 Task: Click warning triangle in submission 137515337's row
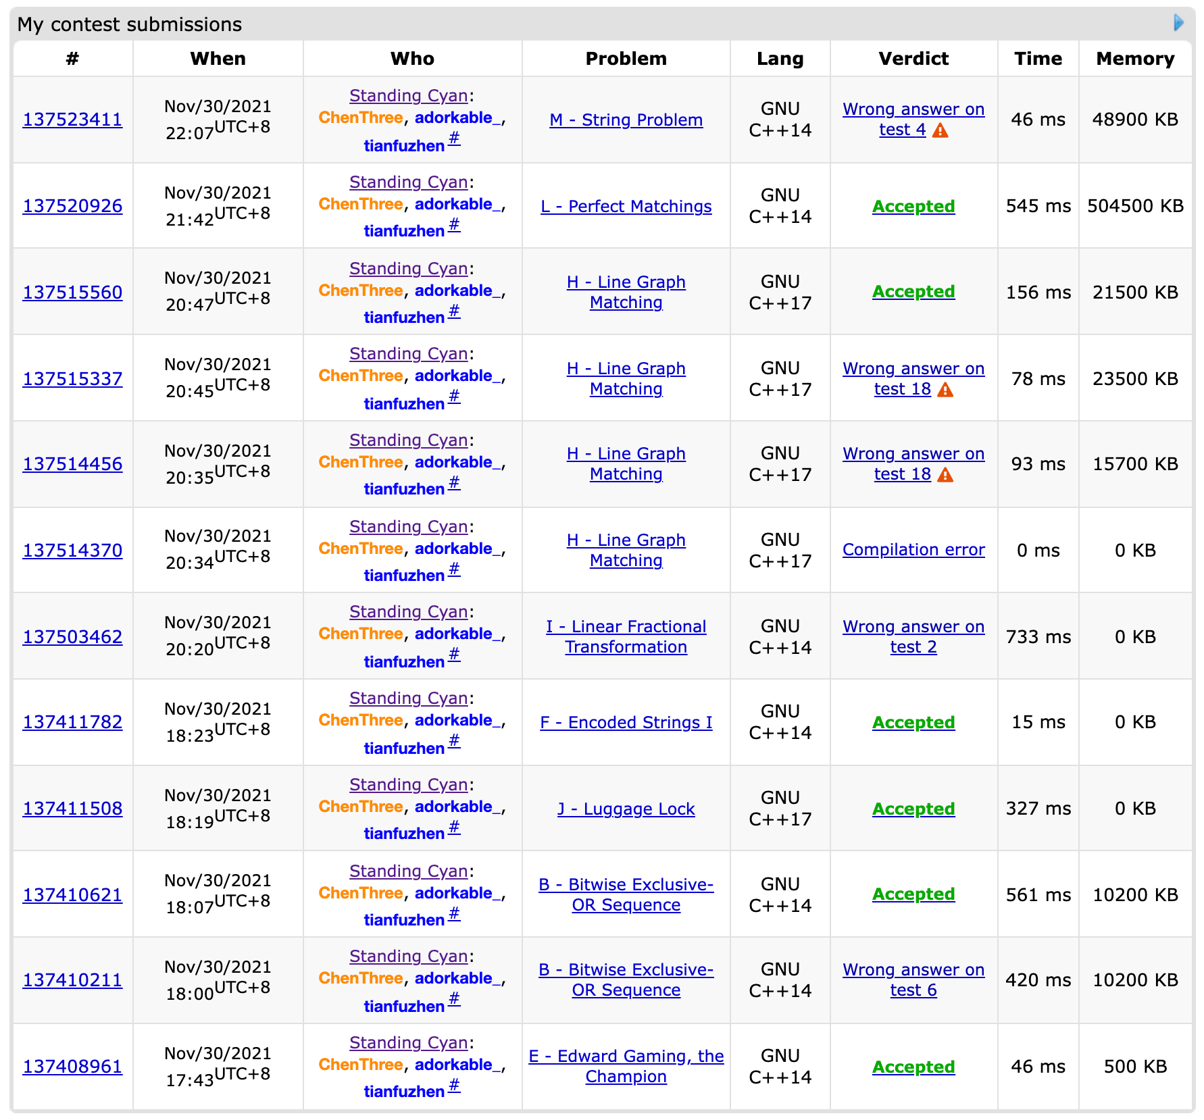tap(945, 390)
